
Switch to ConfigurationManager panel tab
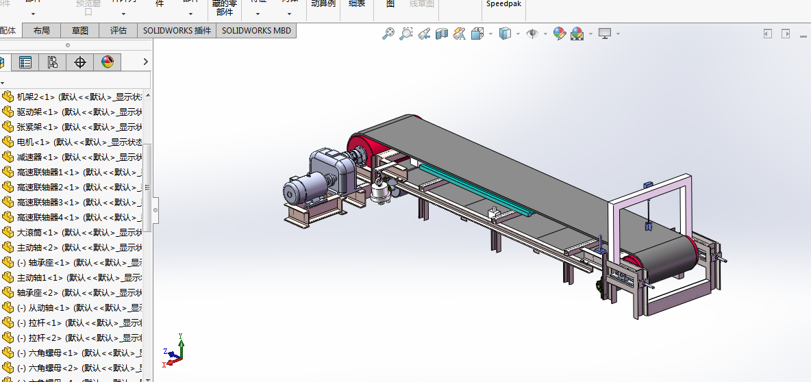click(52, 62)
